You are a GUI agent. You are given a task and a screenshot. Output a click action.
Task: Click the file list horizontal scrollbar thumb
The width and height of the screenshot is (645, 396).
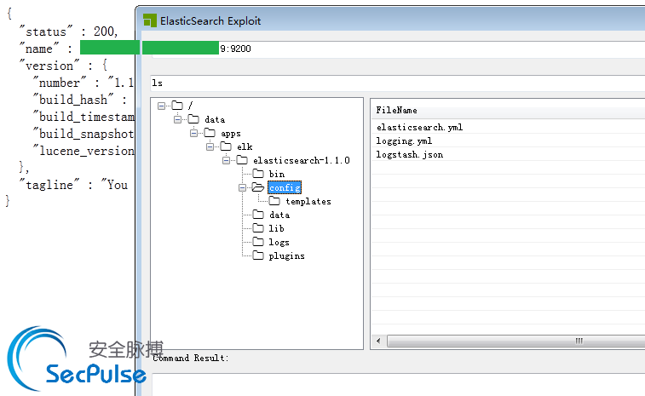click(x=516, y=341)
